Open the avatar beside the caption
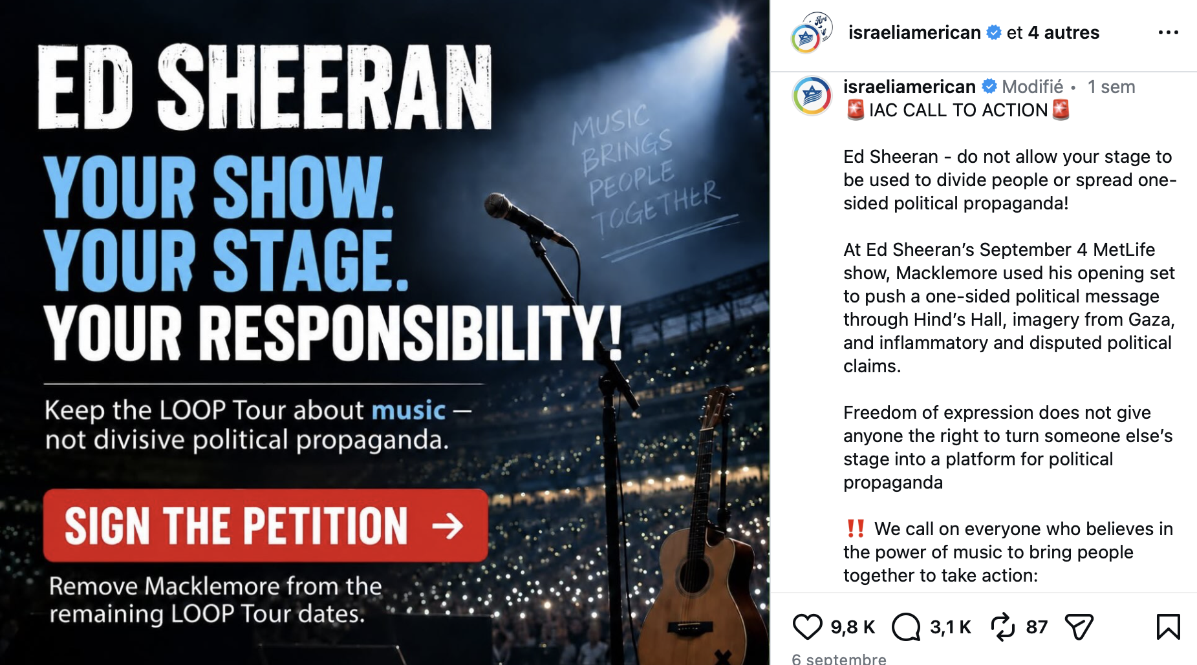1197x665 pixels. (x=812, y=96)
